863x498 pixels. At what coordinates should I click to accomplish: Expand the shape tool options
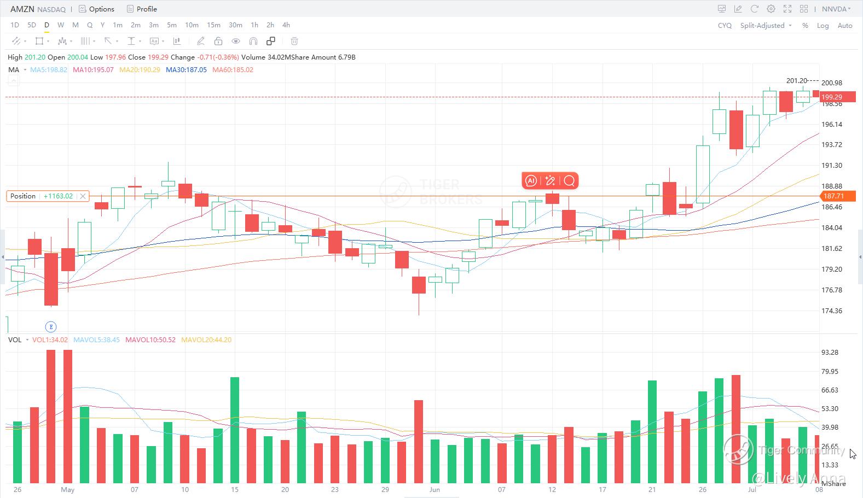coord(48,42)
